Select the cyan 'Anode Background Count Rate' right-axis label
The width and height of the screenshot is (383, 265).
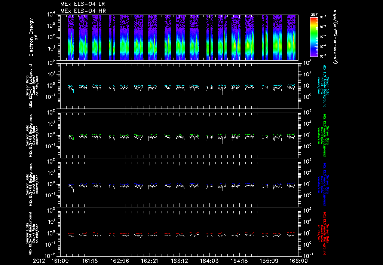pos(323,86)
